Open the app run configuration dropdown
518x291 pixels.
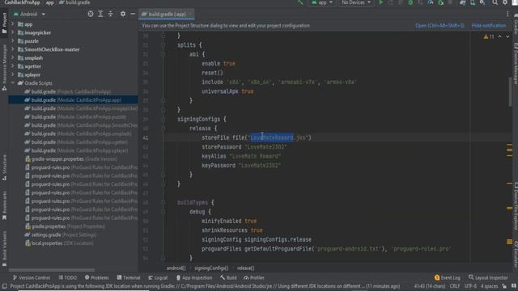tap(322, 2)
